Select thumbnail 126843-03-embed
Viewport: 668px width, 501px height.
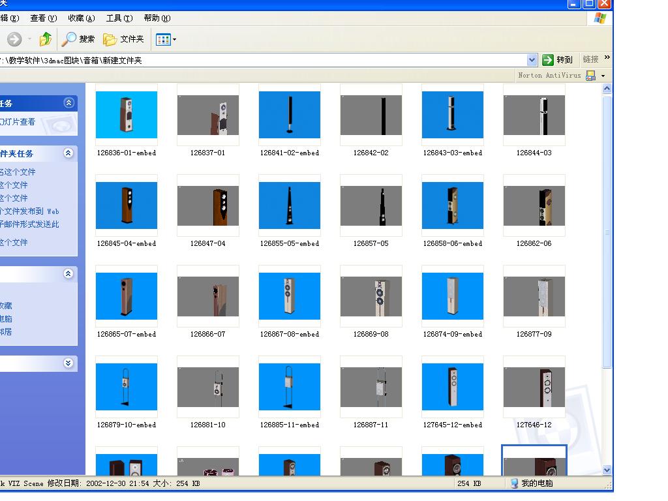point(453,115)
